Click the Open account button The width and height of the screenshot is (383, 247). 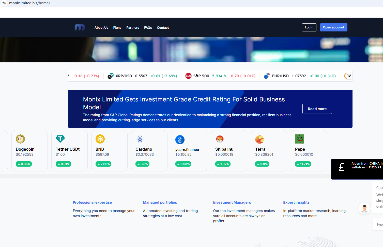[333, 27]
